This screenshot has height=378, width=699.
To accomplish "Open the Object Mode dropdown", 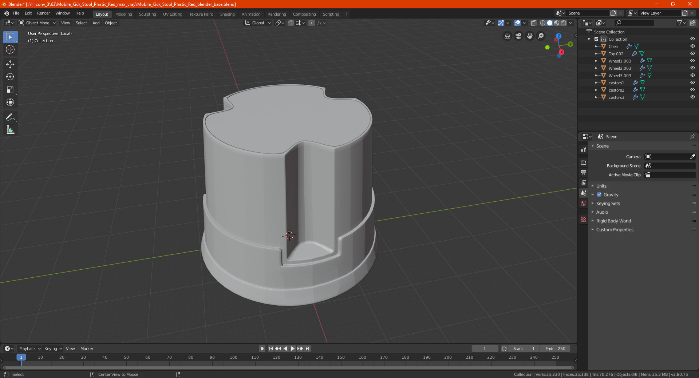I will [x=37, y=23].
